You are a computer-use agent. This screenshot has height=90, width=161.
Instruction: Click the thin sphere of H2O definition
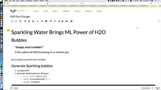42,52
